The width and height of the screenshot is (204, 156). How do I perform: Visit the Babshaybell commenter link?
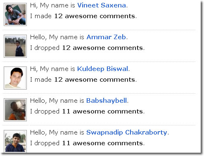(x=107, y=101)
